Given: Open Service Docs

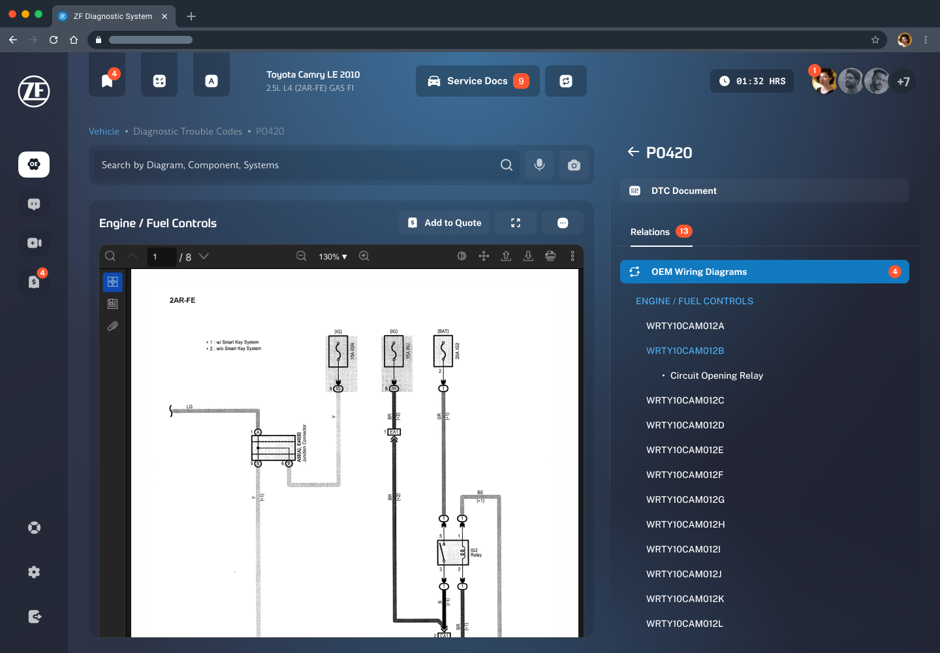Looking at the screenshot, I should pyautogui.click(x=478, y=81).
